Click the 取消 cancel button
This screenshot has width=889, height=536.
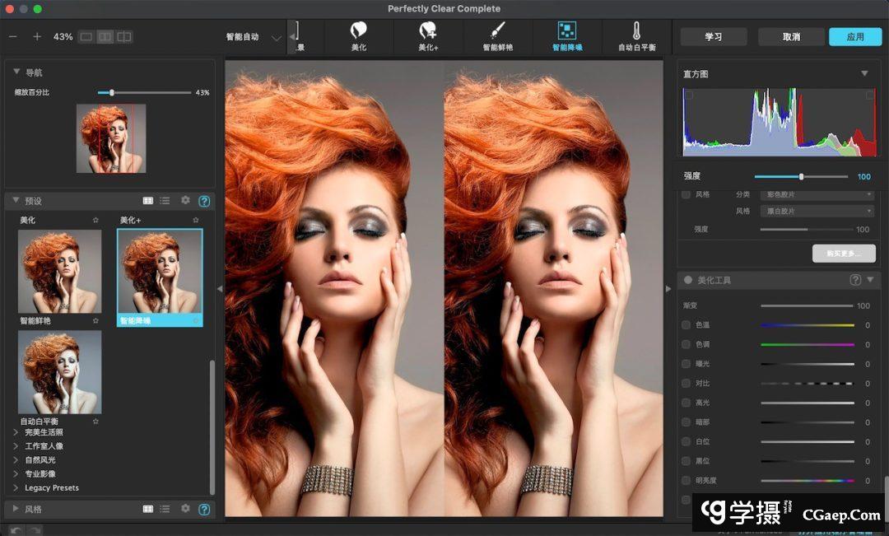[x=791, y=37]
